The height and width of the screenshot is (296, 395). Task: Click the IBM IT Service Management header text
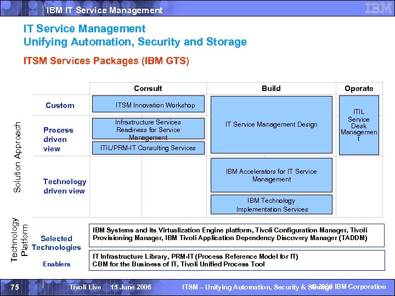coord(104,10)
